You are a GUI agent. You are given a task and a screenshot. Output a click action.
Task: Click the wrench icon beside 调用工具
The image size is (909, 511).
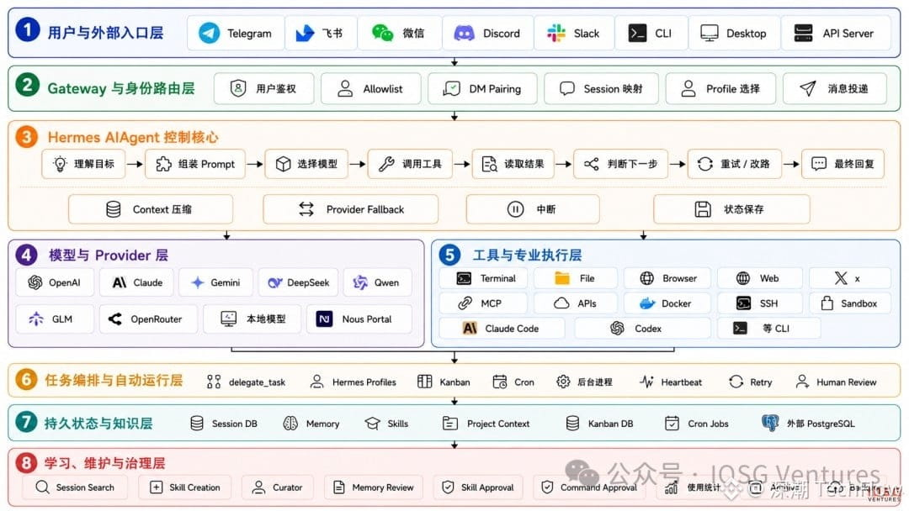(386, 164)
